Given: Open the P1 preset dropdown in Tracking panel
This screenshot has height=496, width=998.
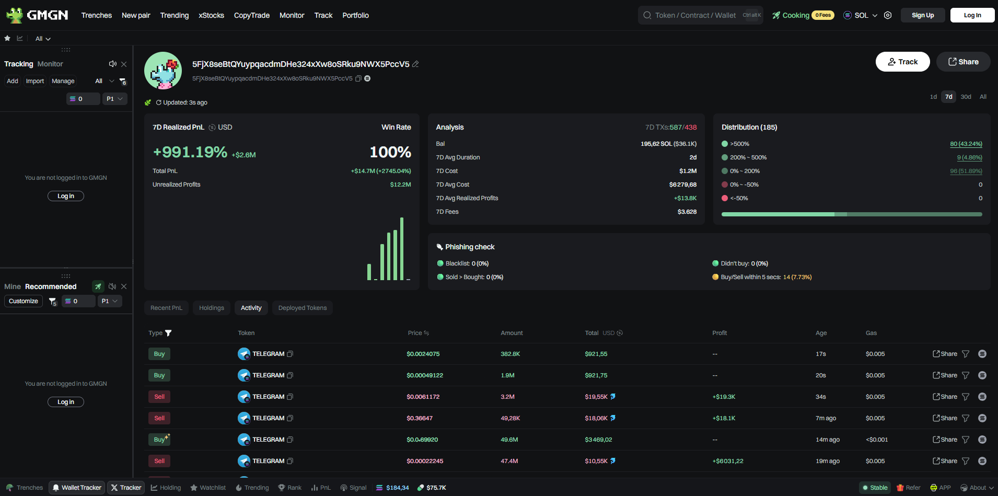Looking at the screenshot, I should coord(114,98).
